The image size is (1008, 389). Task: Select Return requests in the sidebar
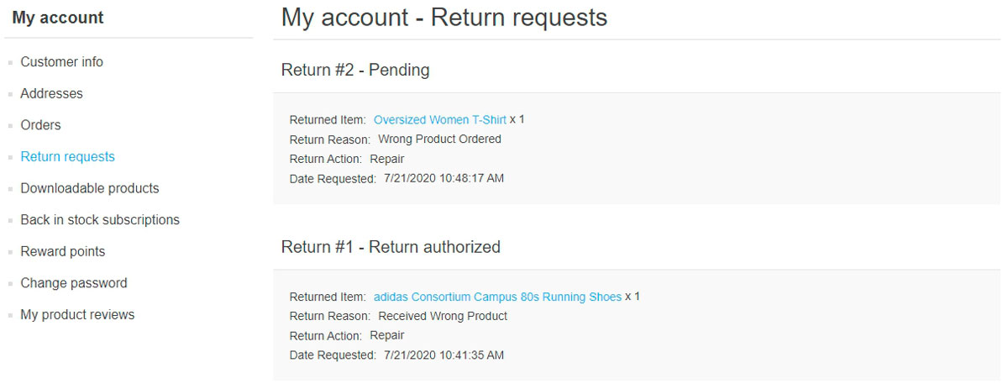coord(67,156)
